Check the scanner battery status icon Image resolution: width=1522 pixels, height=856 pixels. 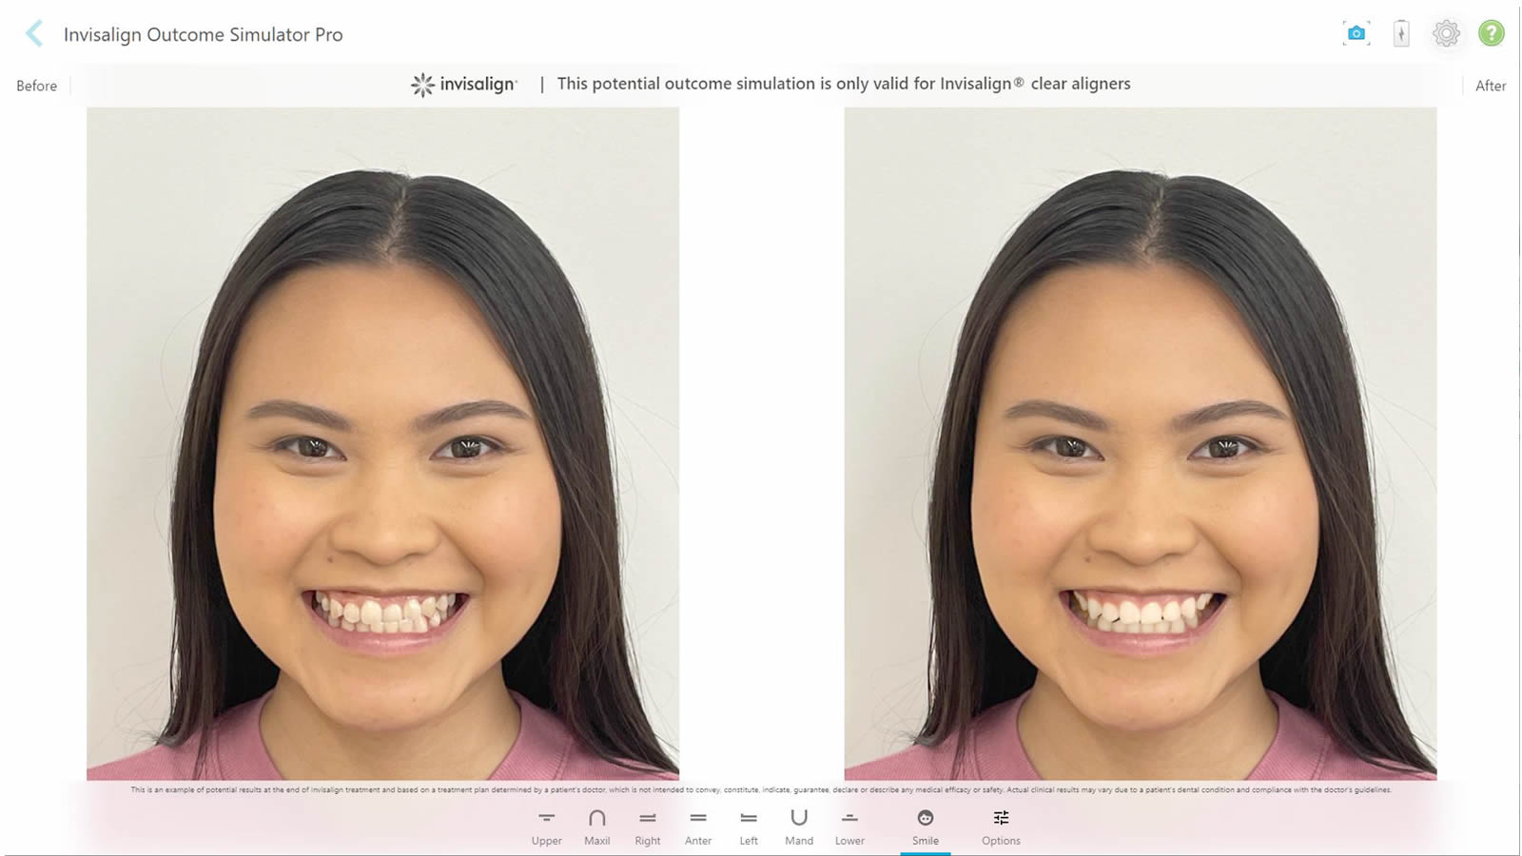click(x=1401, y=34)
